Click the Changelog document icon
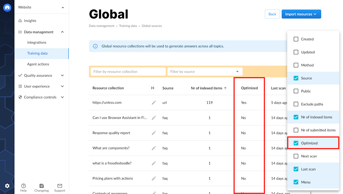This screenshot has width=343, height=194. (41, 186)
